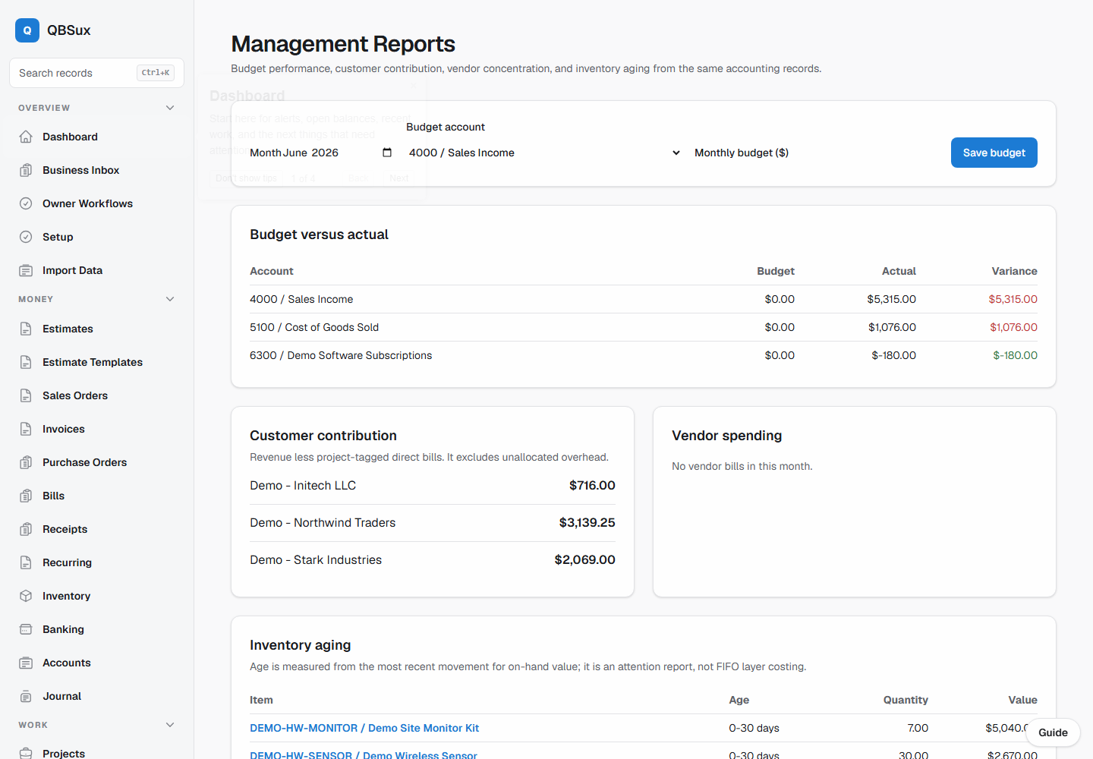Click the Estimate Templates document icon
This screenshot has height=759, width=1093.
[x=26, y=362]
